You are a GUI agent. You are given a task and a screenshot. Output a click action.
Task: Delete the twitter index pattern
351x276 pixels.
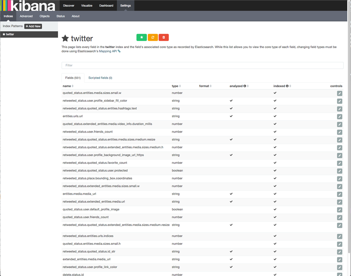pos(163,37)
